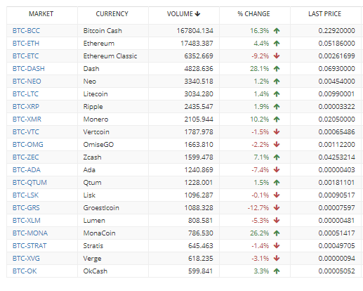Open the BTC-MONA market link
The height and width of the screenshot is (291, 363).
tap(30, 233)
